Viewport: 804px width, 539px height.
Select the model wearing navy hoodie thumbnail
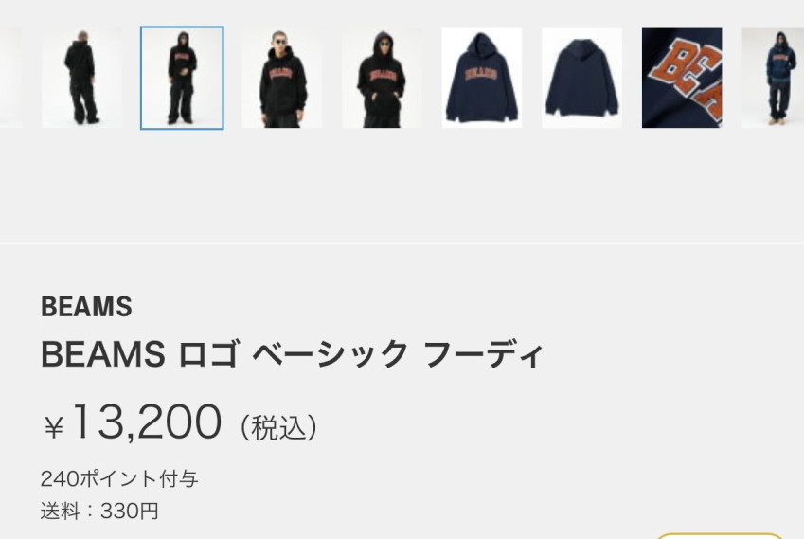pos(773,78)
